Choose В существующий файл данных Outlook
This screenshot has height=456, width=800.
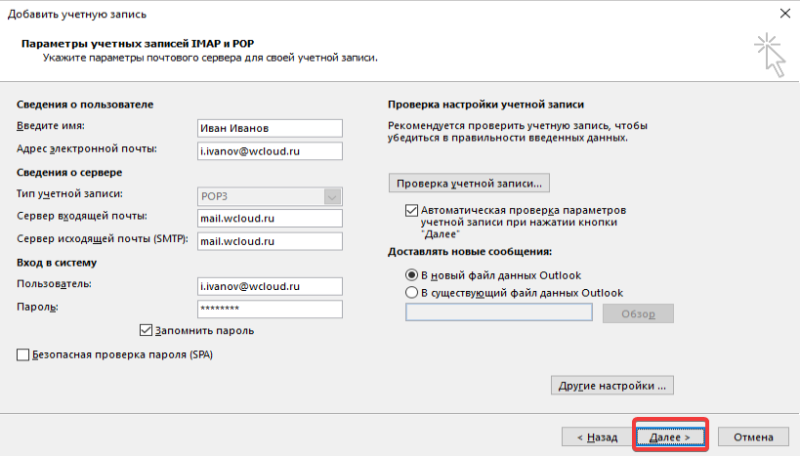(x=411, y=292)
